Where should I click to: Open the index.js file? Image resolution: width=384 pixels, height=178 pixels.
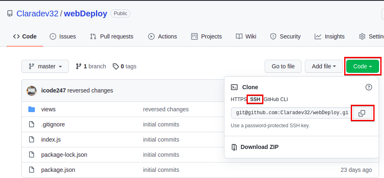click(51, 140)
